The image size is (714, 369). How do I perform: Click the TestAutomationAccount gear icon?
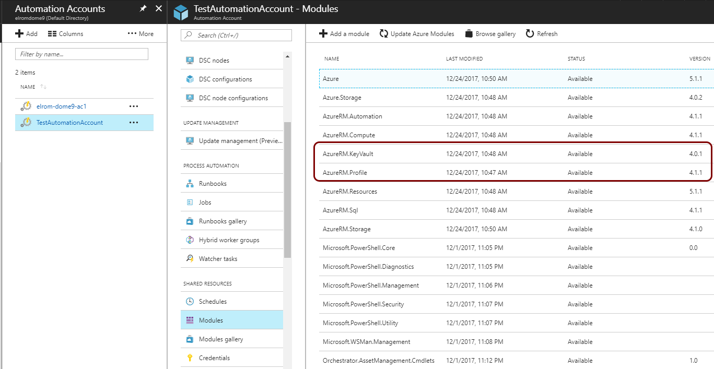(x=26, y=123)
